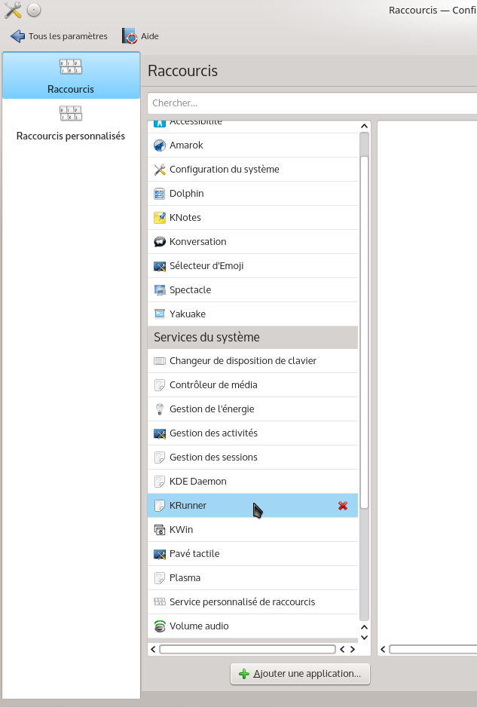Click the keyboard icon of Changeur de disposition
Screen dimensions: 477x707
click(160, 361)
